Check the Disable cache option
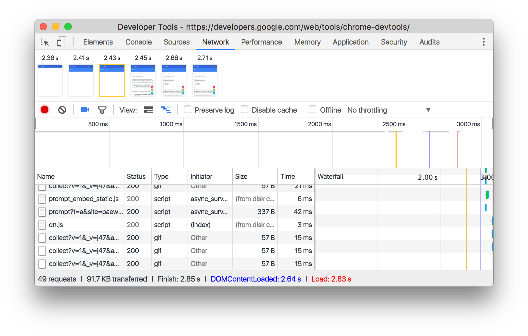 pyautogui.click(x=245, y=110)
